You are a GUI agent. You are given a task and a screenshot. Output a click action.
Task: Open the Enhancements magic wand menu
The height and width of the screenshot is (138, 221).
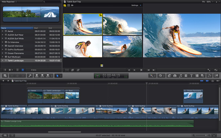pos(152,76)
